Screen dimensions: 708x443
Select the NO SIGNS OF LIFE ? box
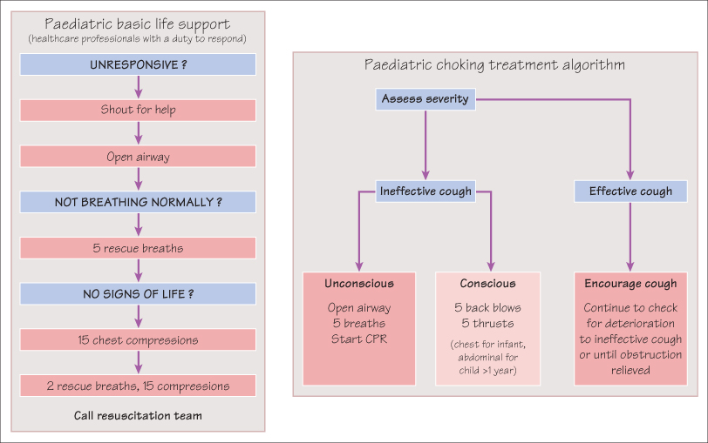point(139,294)
